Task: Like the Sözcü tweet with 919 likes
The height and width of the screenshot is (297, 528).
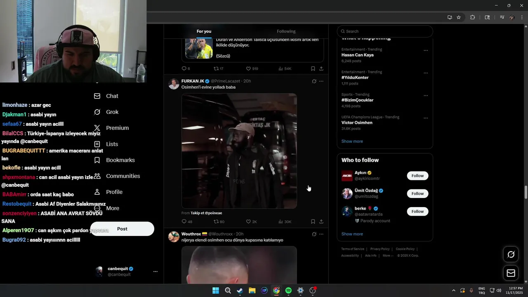Action: click(x=252, y=68)
